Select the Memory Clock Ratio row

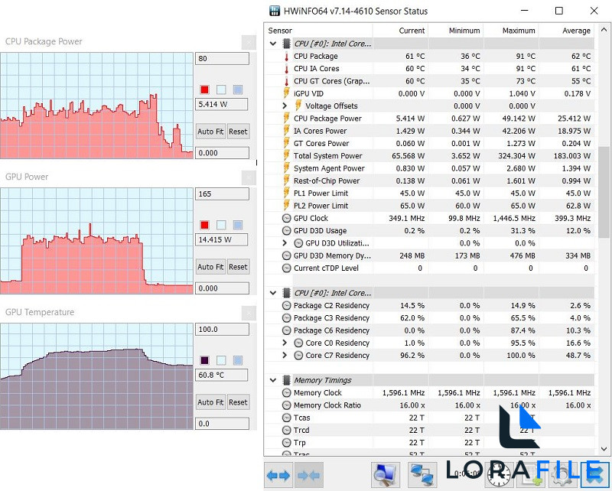click(429, 405)
